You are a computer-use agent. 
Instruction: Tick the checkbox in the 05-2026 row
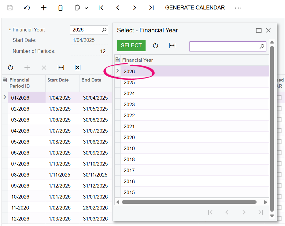[279, 141]
